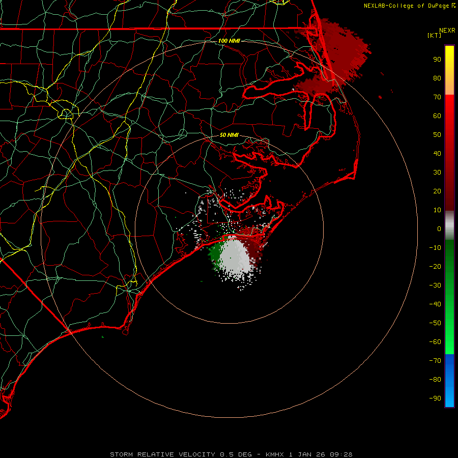Click the 70 value on the velocity scale
The image size is (458, 458).
[437, 97]
